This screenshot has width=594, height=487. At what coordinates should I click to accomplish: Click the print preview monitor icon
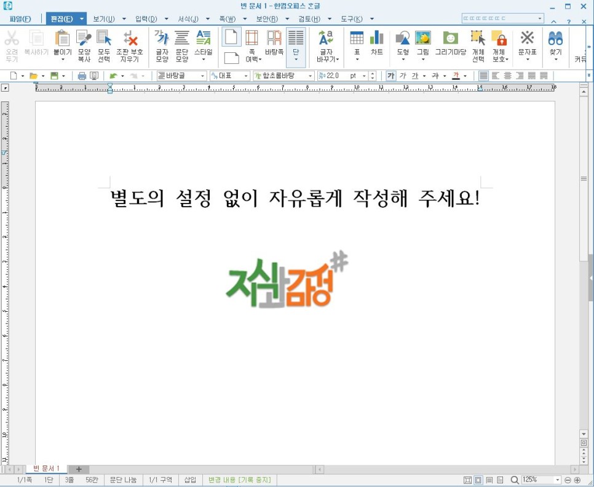click(94, 76)
